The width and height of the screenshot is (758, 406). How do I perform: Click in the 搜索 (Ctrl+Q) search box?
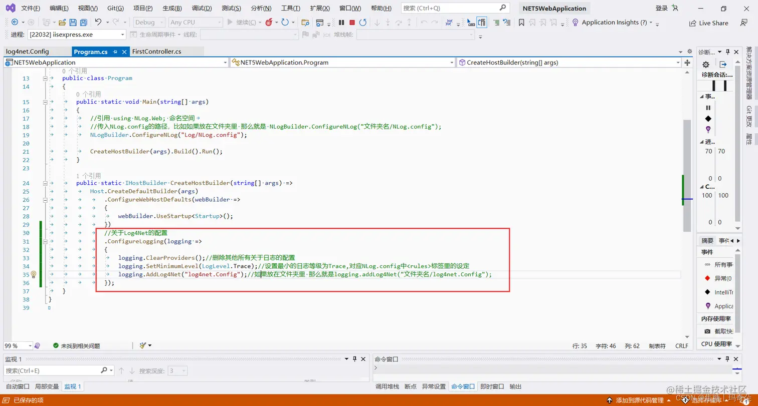coord(455,8)
